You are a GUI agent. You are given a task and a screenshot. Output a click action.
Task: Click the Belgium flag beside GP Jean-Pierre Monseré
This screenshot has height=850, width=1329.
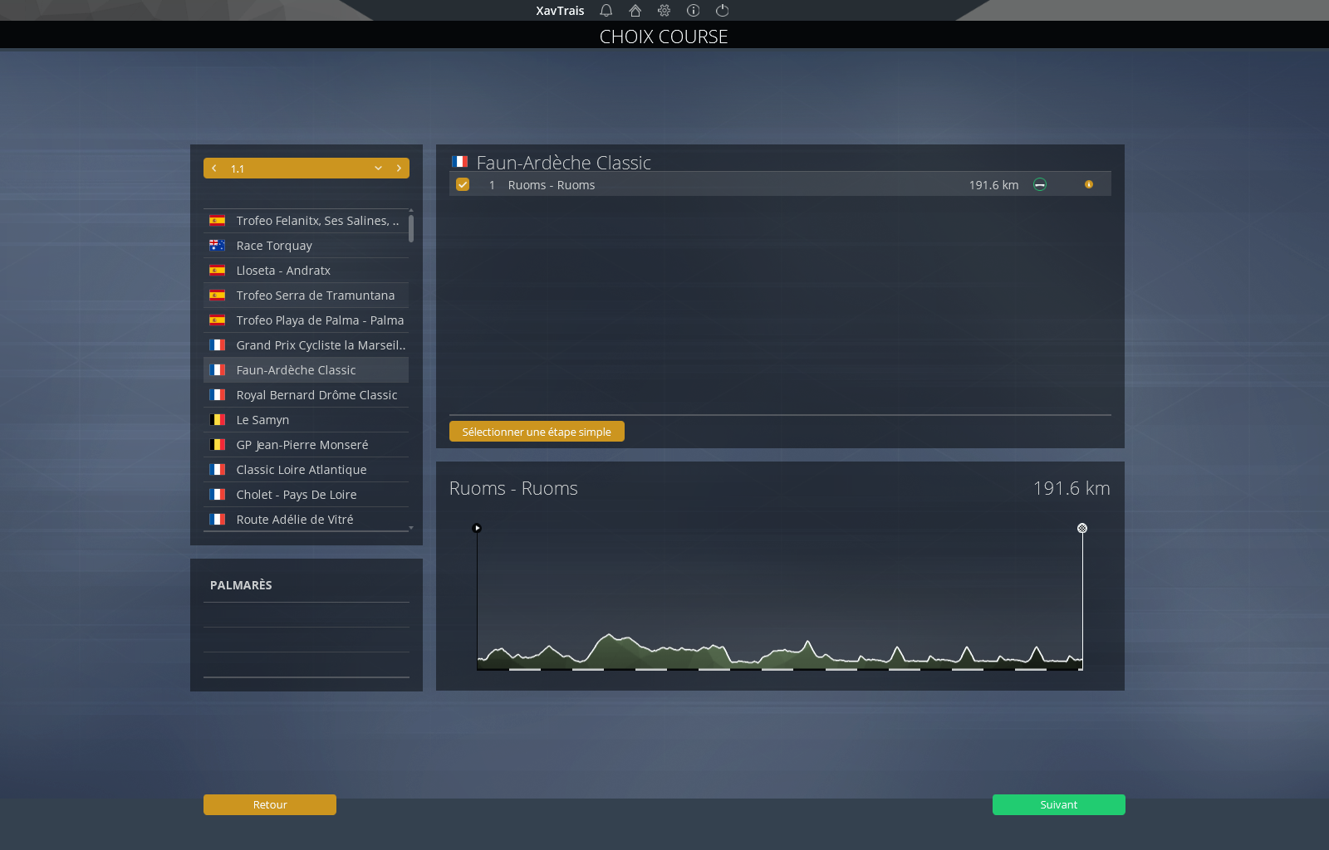point(218,445)
